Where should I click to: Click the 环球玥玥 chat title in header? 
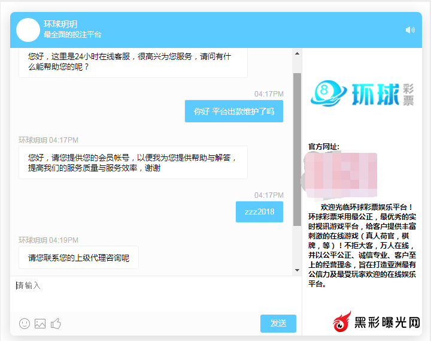tap(60, 25)
